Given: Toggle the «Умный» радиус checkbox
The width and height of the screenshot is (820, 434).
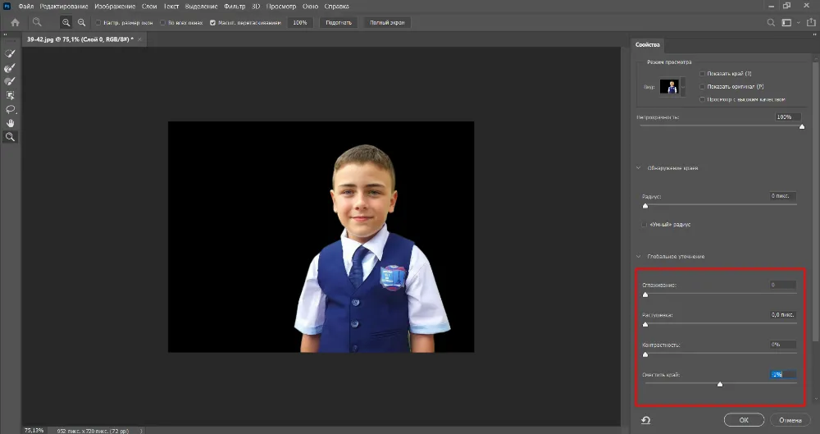Looking at the screenshot, I should (x=644, y=225).
